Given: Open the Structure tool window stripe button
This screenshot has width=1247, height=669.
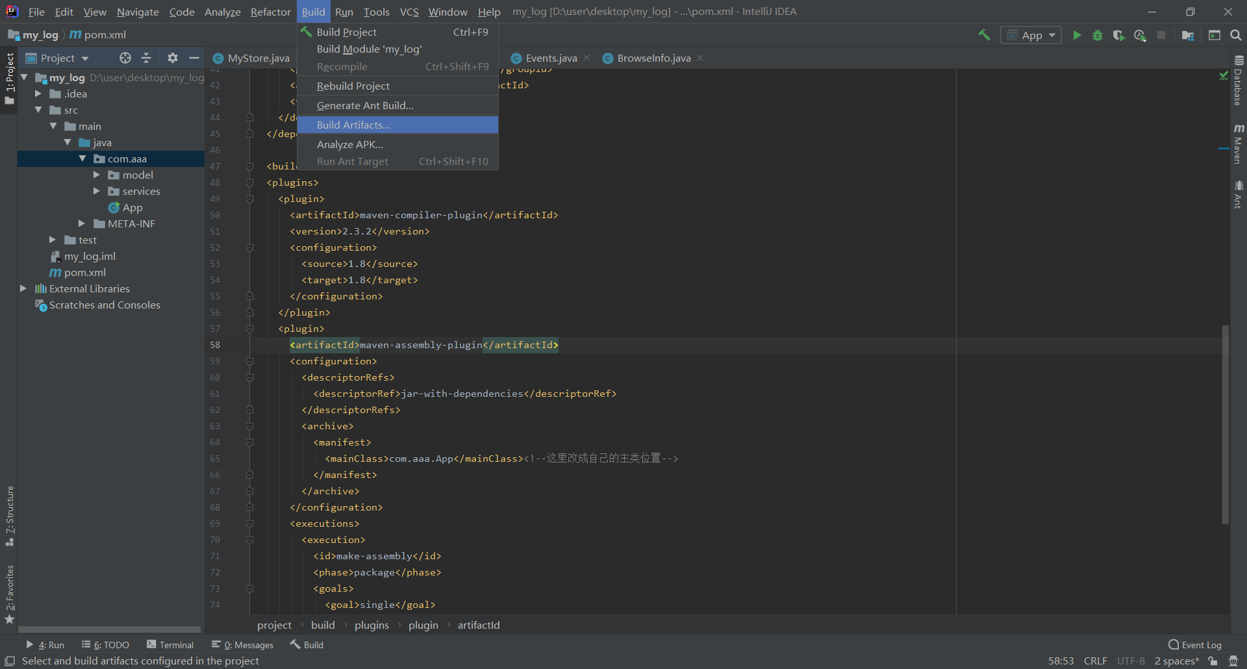Looking at the screenshot, I should coord(10,516).
